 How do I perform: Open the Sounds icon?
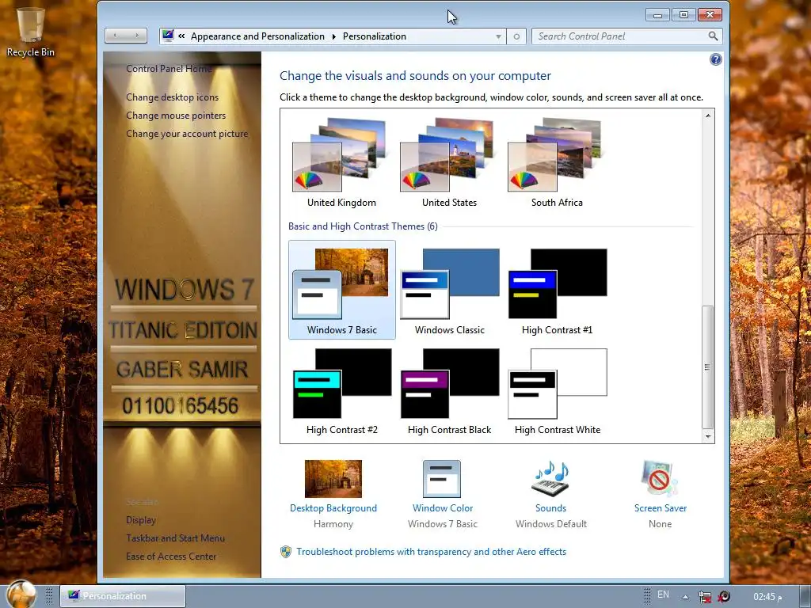[x=550, y=479]
